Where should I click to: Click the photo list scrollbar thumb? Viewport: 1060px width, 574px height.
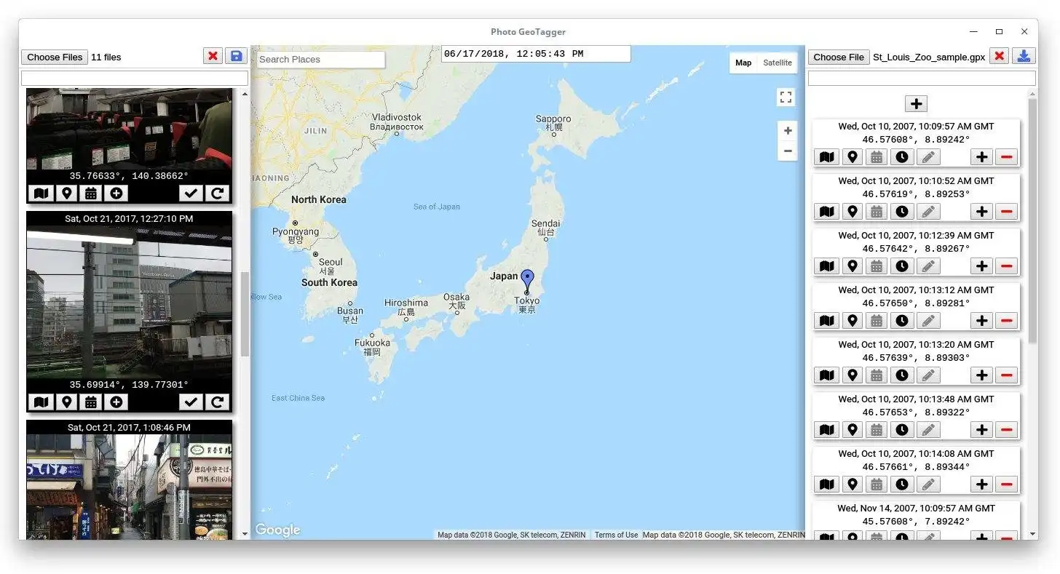[x=245, y=314]
